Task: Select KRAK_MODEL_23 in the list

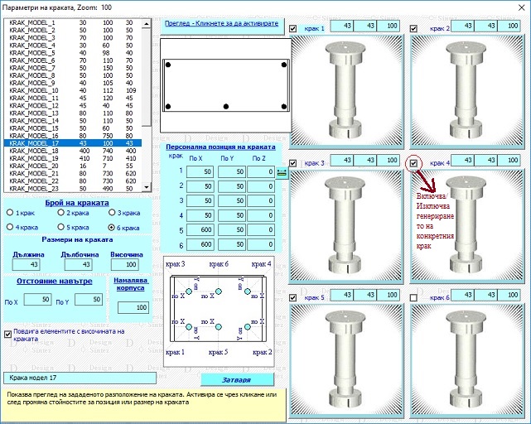Action: [72, 189]
